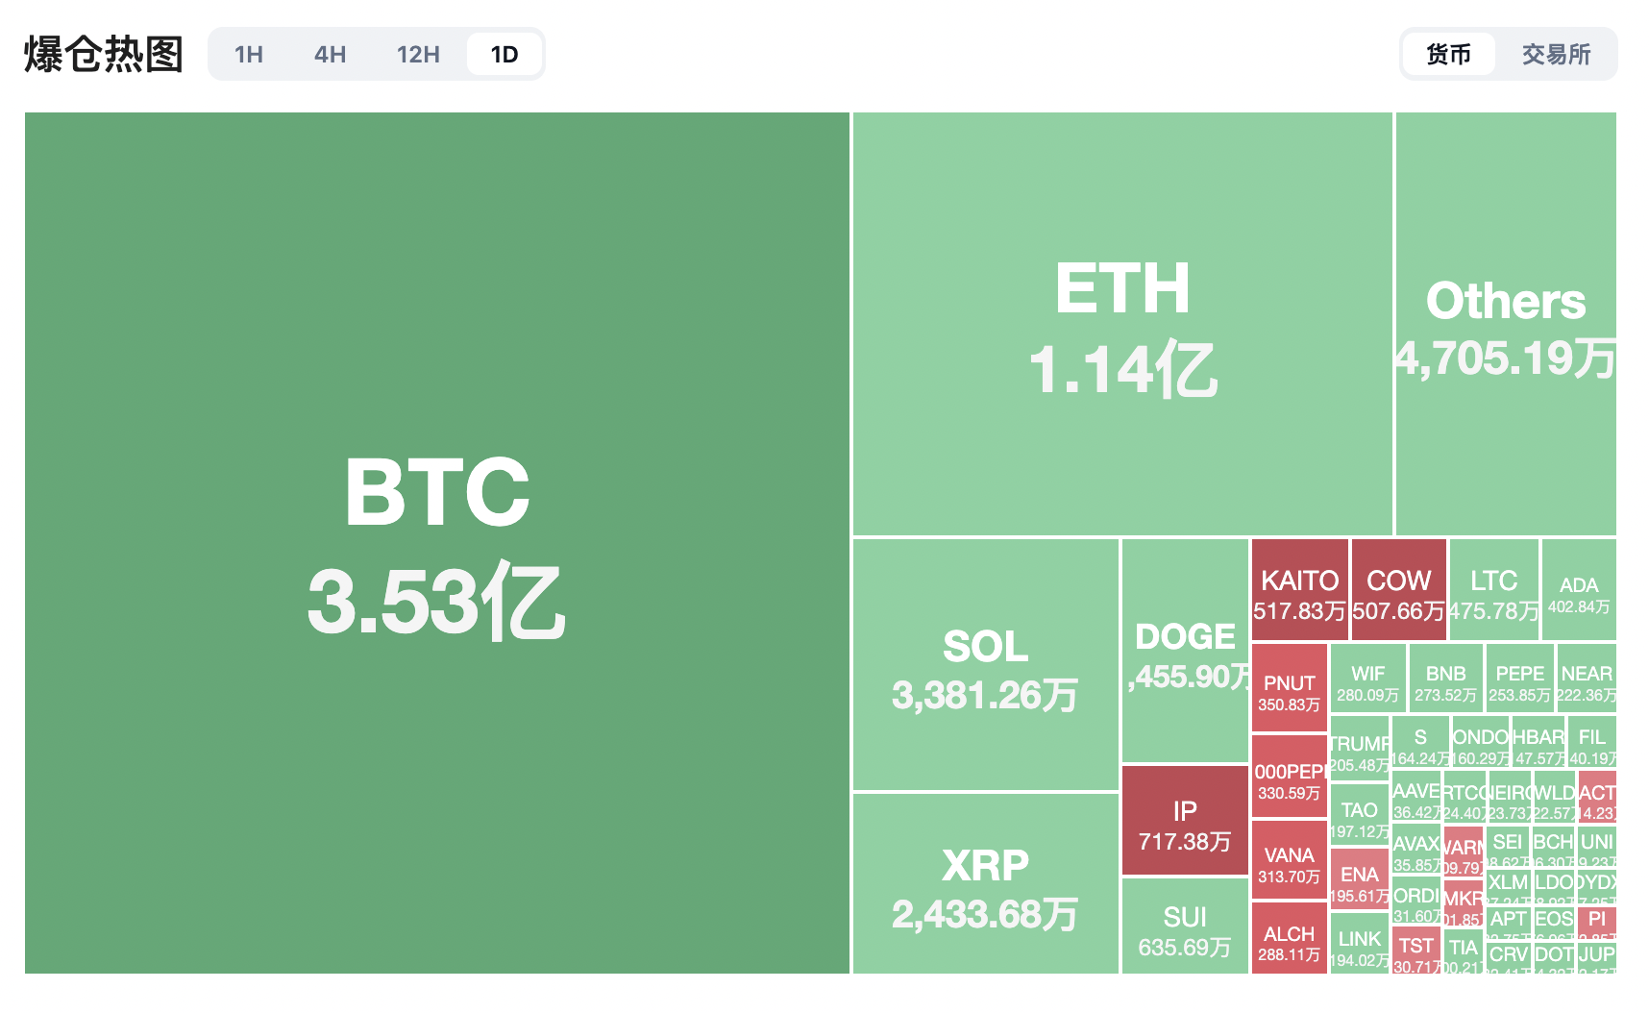1649x1013 pixels.
Task: Click the BTC 3.53亿 heatmap block
Action: click(437, 543)
